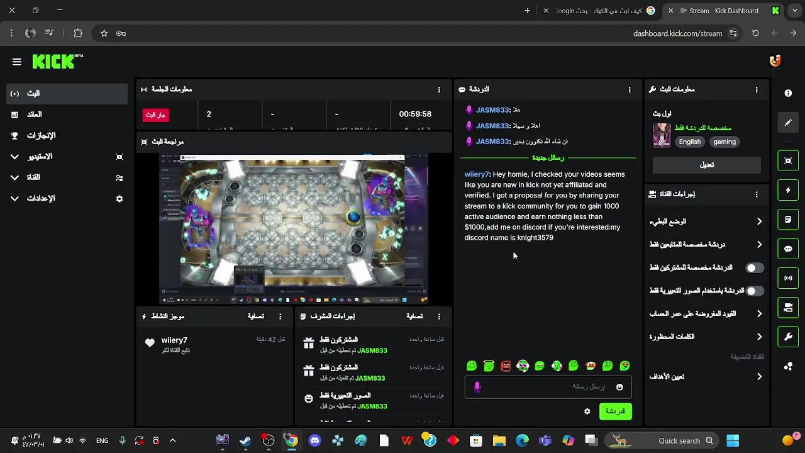805x453 pixels.
Task: Toggle the camera channel actions widget icon
Action: [x=788, y=308]
